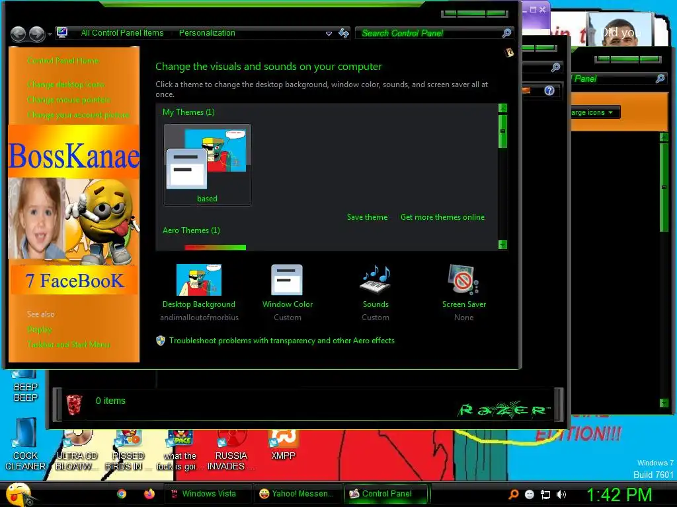Click search magnifier in rightmost Control Panel window
Image resolution: width=677 pixels, height=507 pixels.
(660, 79)
